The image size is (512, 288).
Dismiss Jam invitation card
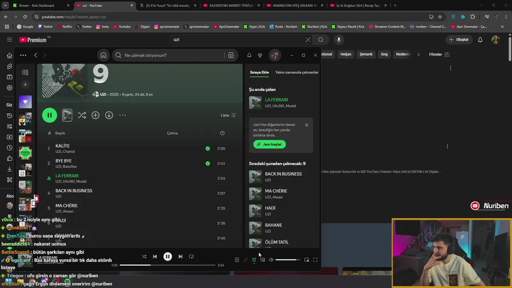306,125
